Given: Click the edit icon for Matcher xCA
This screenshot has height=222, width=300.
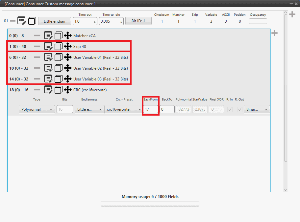Looking at the screenshot, I should coord(48,36).
